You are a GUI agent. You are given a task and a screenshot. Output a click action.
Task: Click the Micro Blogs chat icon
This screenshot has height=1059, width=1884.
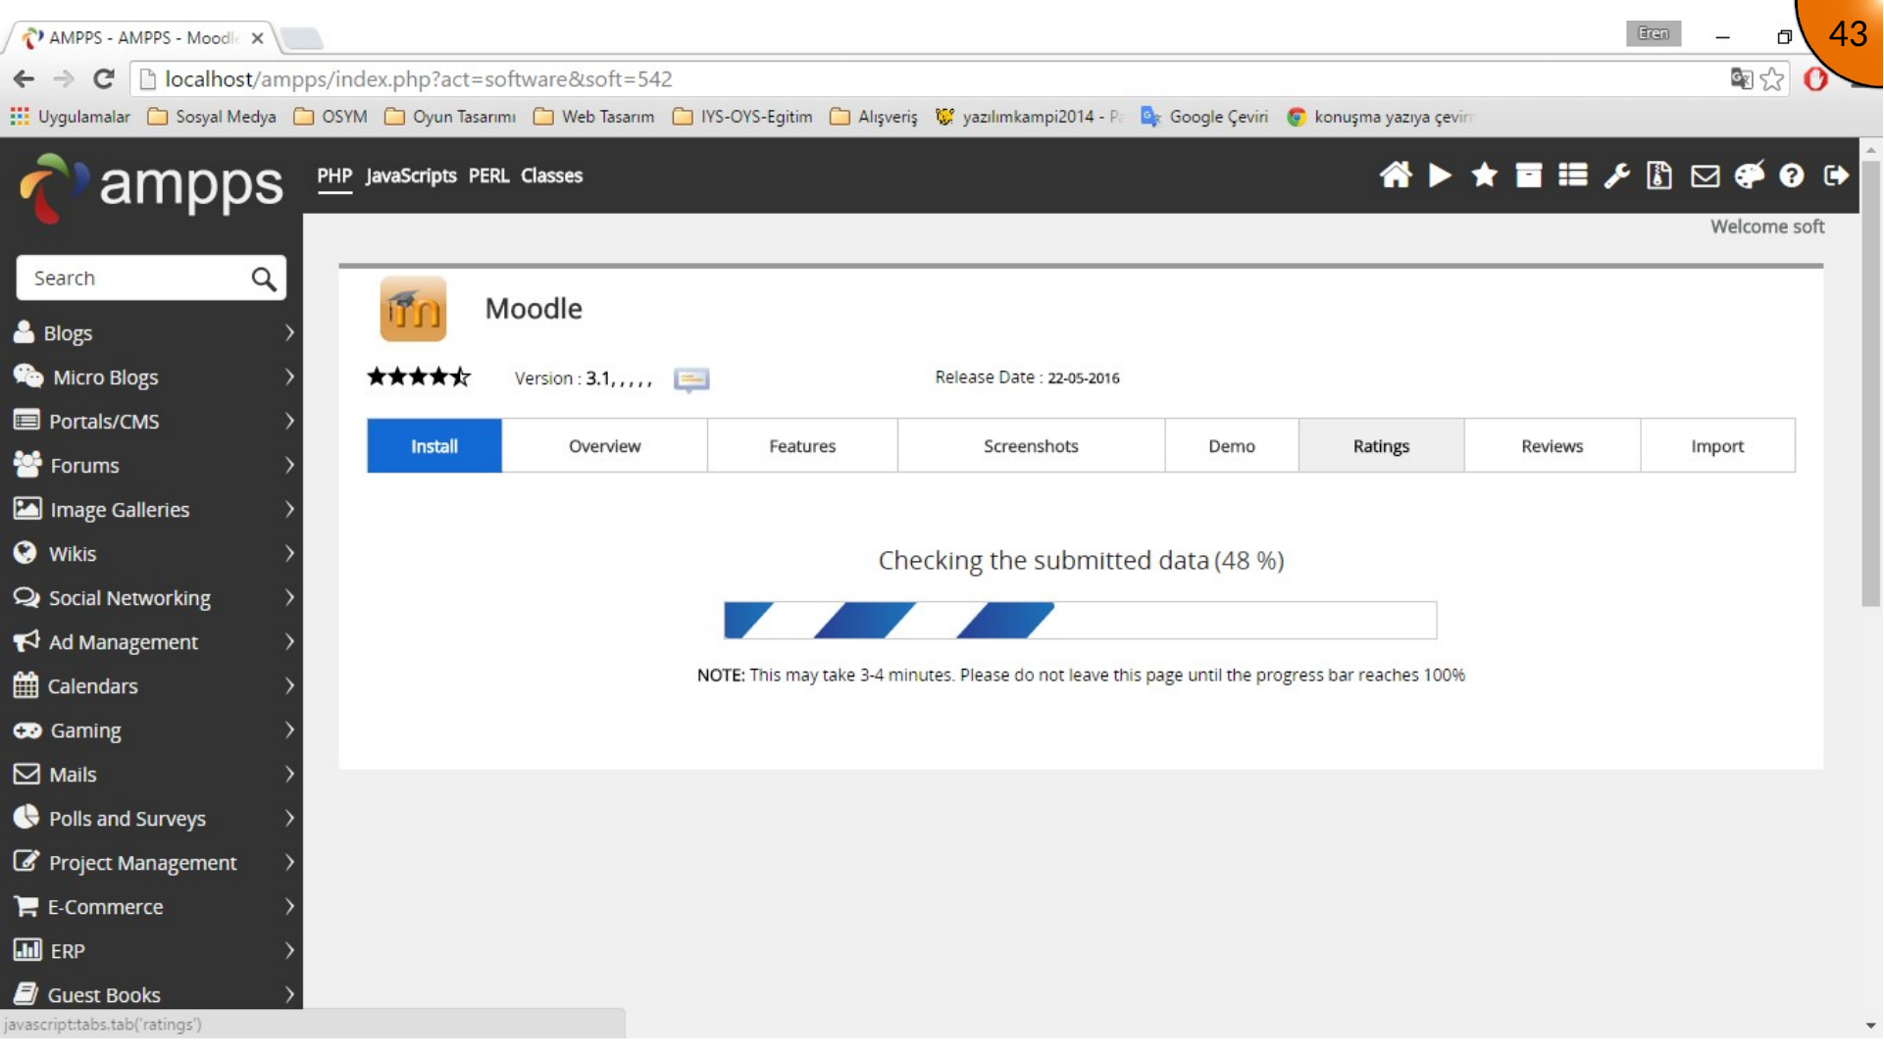pos(28,377)
